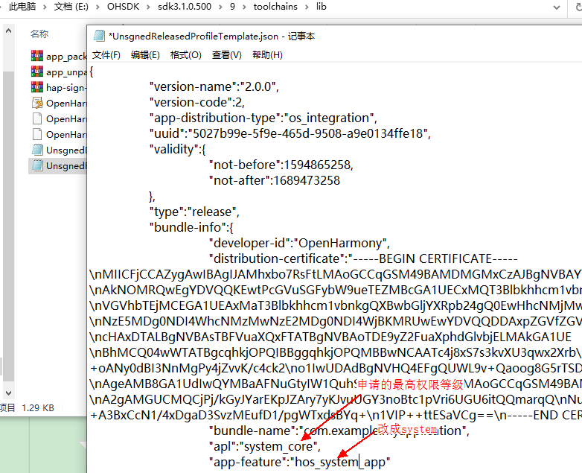Screen dimensions: 582x473
Task: Expand the chevron after sdk3.1.0.500 in breadcrumb
Action: [x=220, y=7]
